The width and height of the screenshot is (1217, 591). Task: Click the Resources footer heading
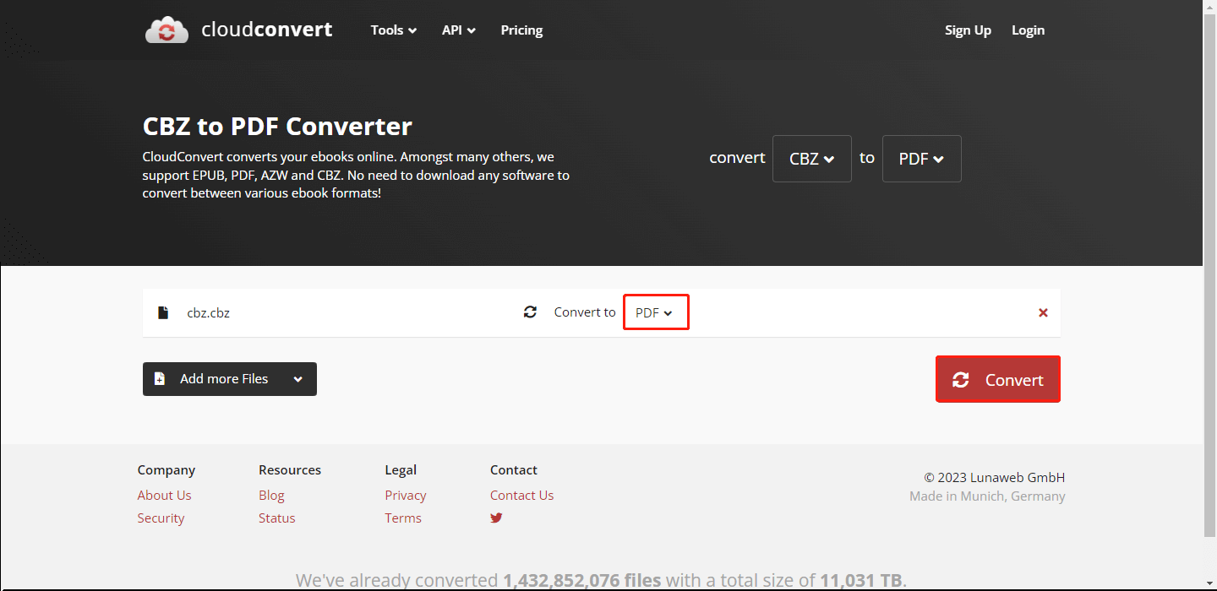tap(290, 469)
